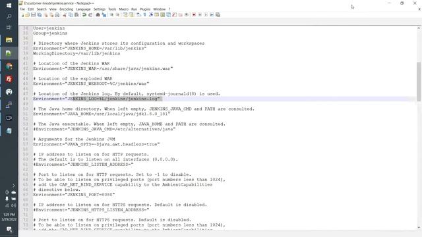The height and width of the screenshot is (237, 422).
Task: Toggle synchronized horizontal scrolling
Action: click(x=131, y=15)
